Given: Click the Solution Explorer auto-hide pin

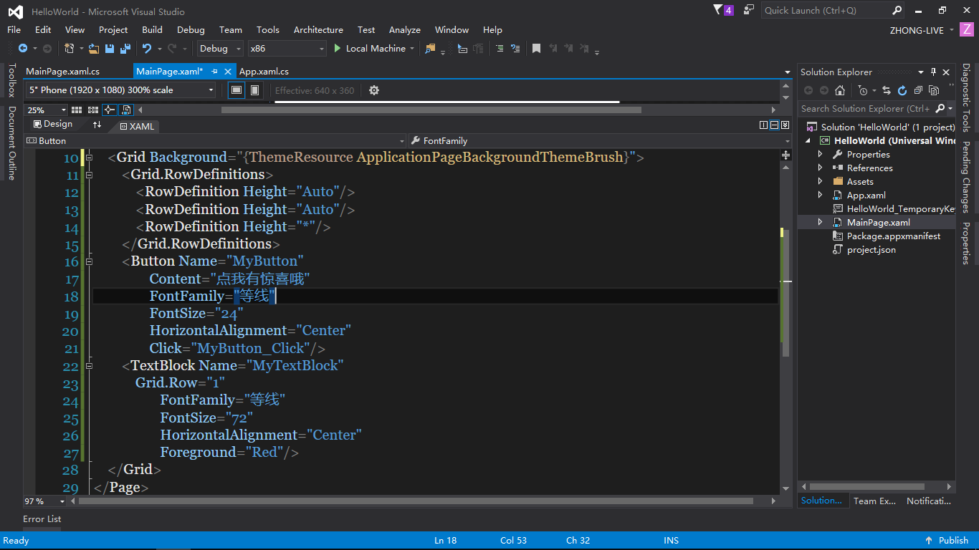Looking at the screenshot, I should 933,72.
